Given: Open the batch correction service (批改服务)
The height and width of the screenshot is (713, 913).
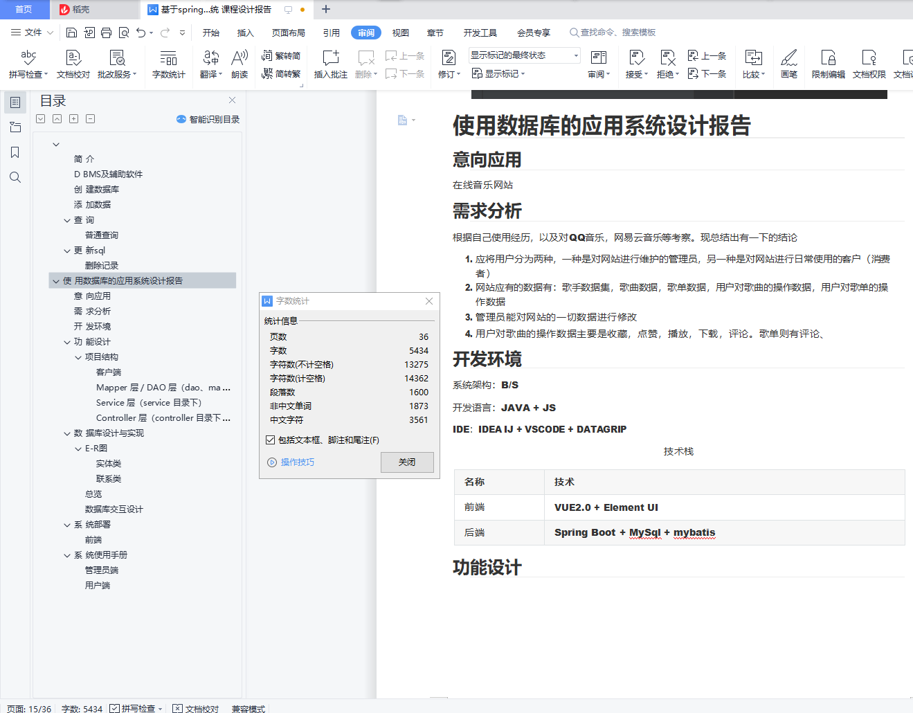Looking at the screenshot, I should coord(117,64).
